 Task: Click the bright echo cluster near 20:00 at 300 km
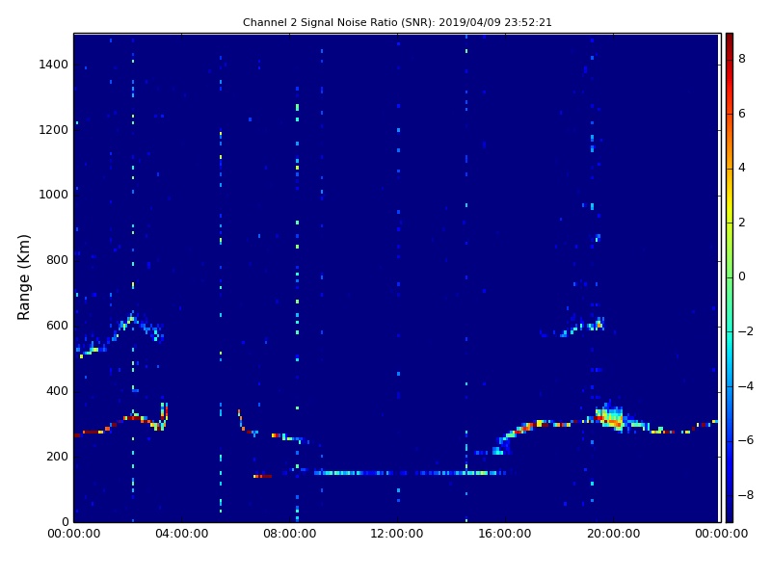610,417
